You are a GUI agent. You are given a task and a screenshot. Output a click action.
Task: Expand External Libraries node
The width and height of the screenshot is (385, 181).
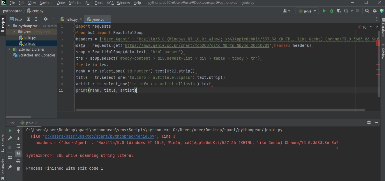pyautogui.click(x=9, y=49)
